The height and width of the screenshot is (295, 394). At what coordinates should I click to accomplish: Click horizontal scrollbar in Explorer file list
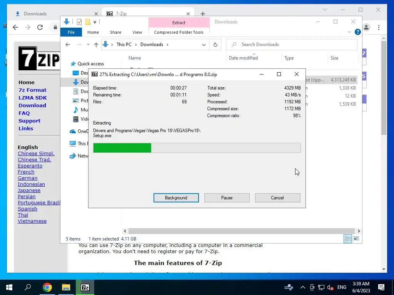point(241,231)
